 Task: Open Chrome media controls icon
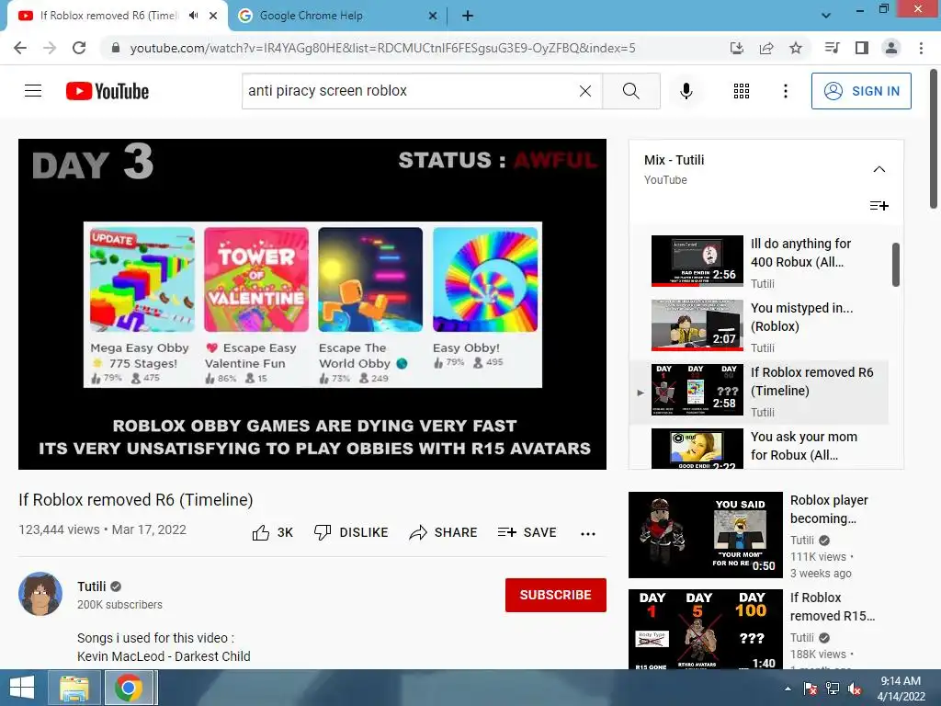point(832,48)
